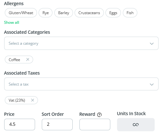The image size is (164, 138).
Task: Click the infinity Units In Stock icon
Action: click(x=136, y=124)
